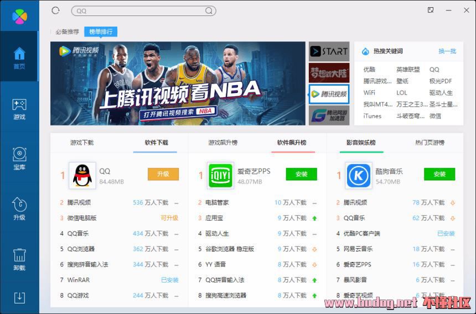
Task: Open the main menu icon near minimize
Action: tap(431, 10)
